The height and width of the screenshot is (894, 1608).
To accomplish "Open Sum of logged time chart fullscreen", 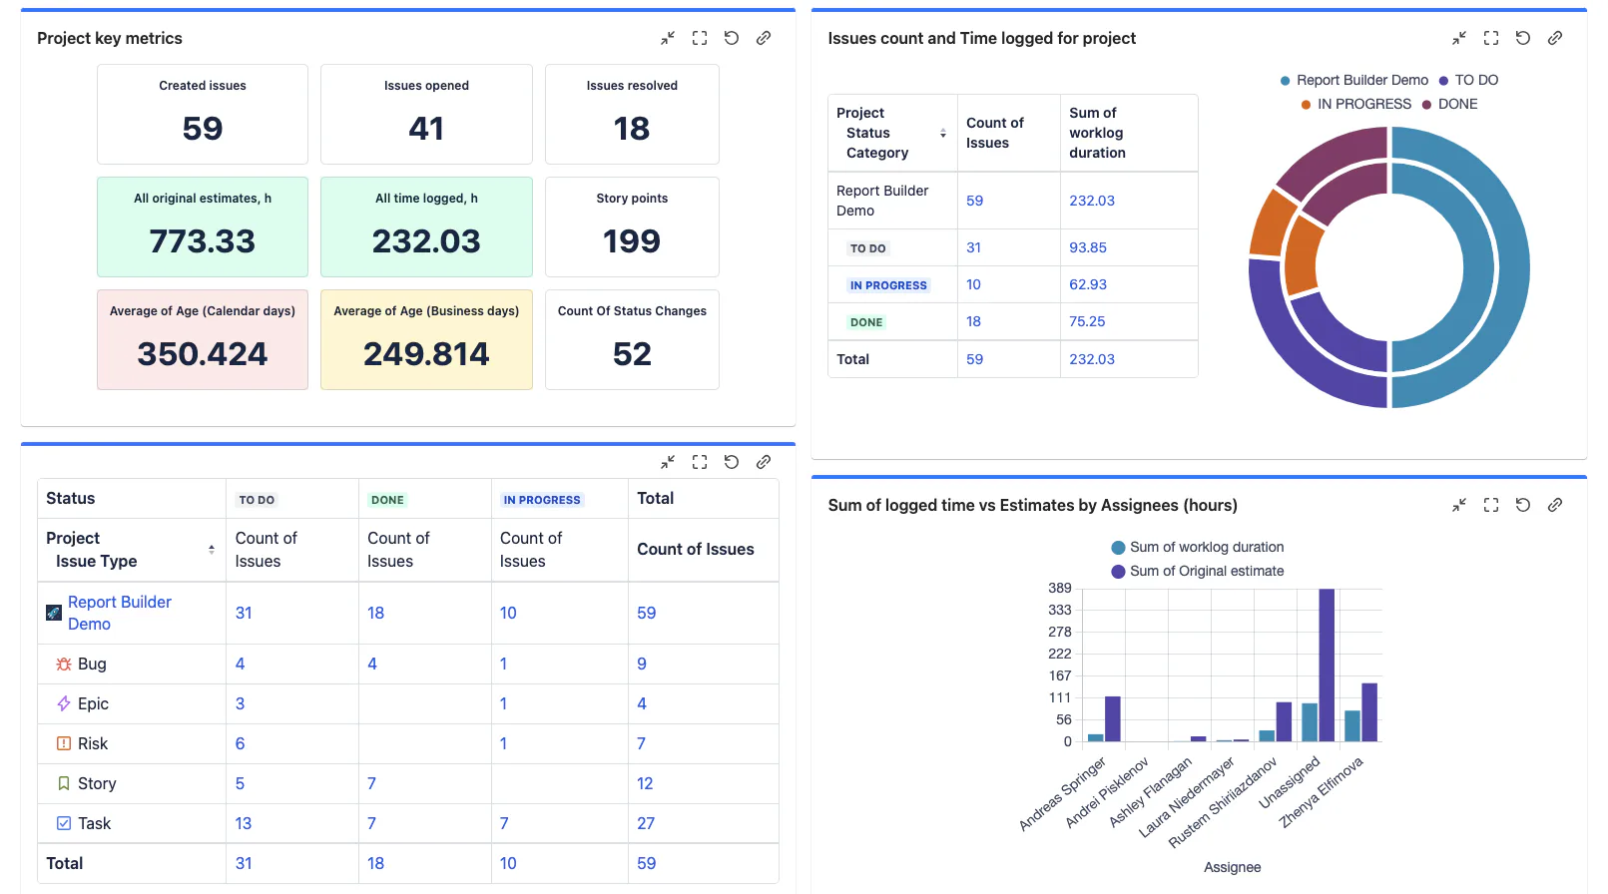I will pyautogui.click(x=1491, y=505).
